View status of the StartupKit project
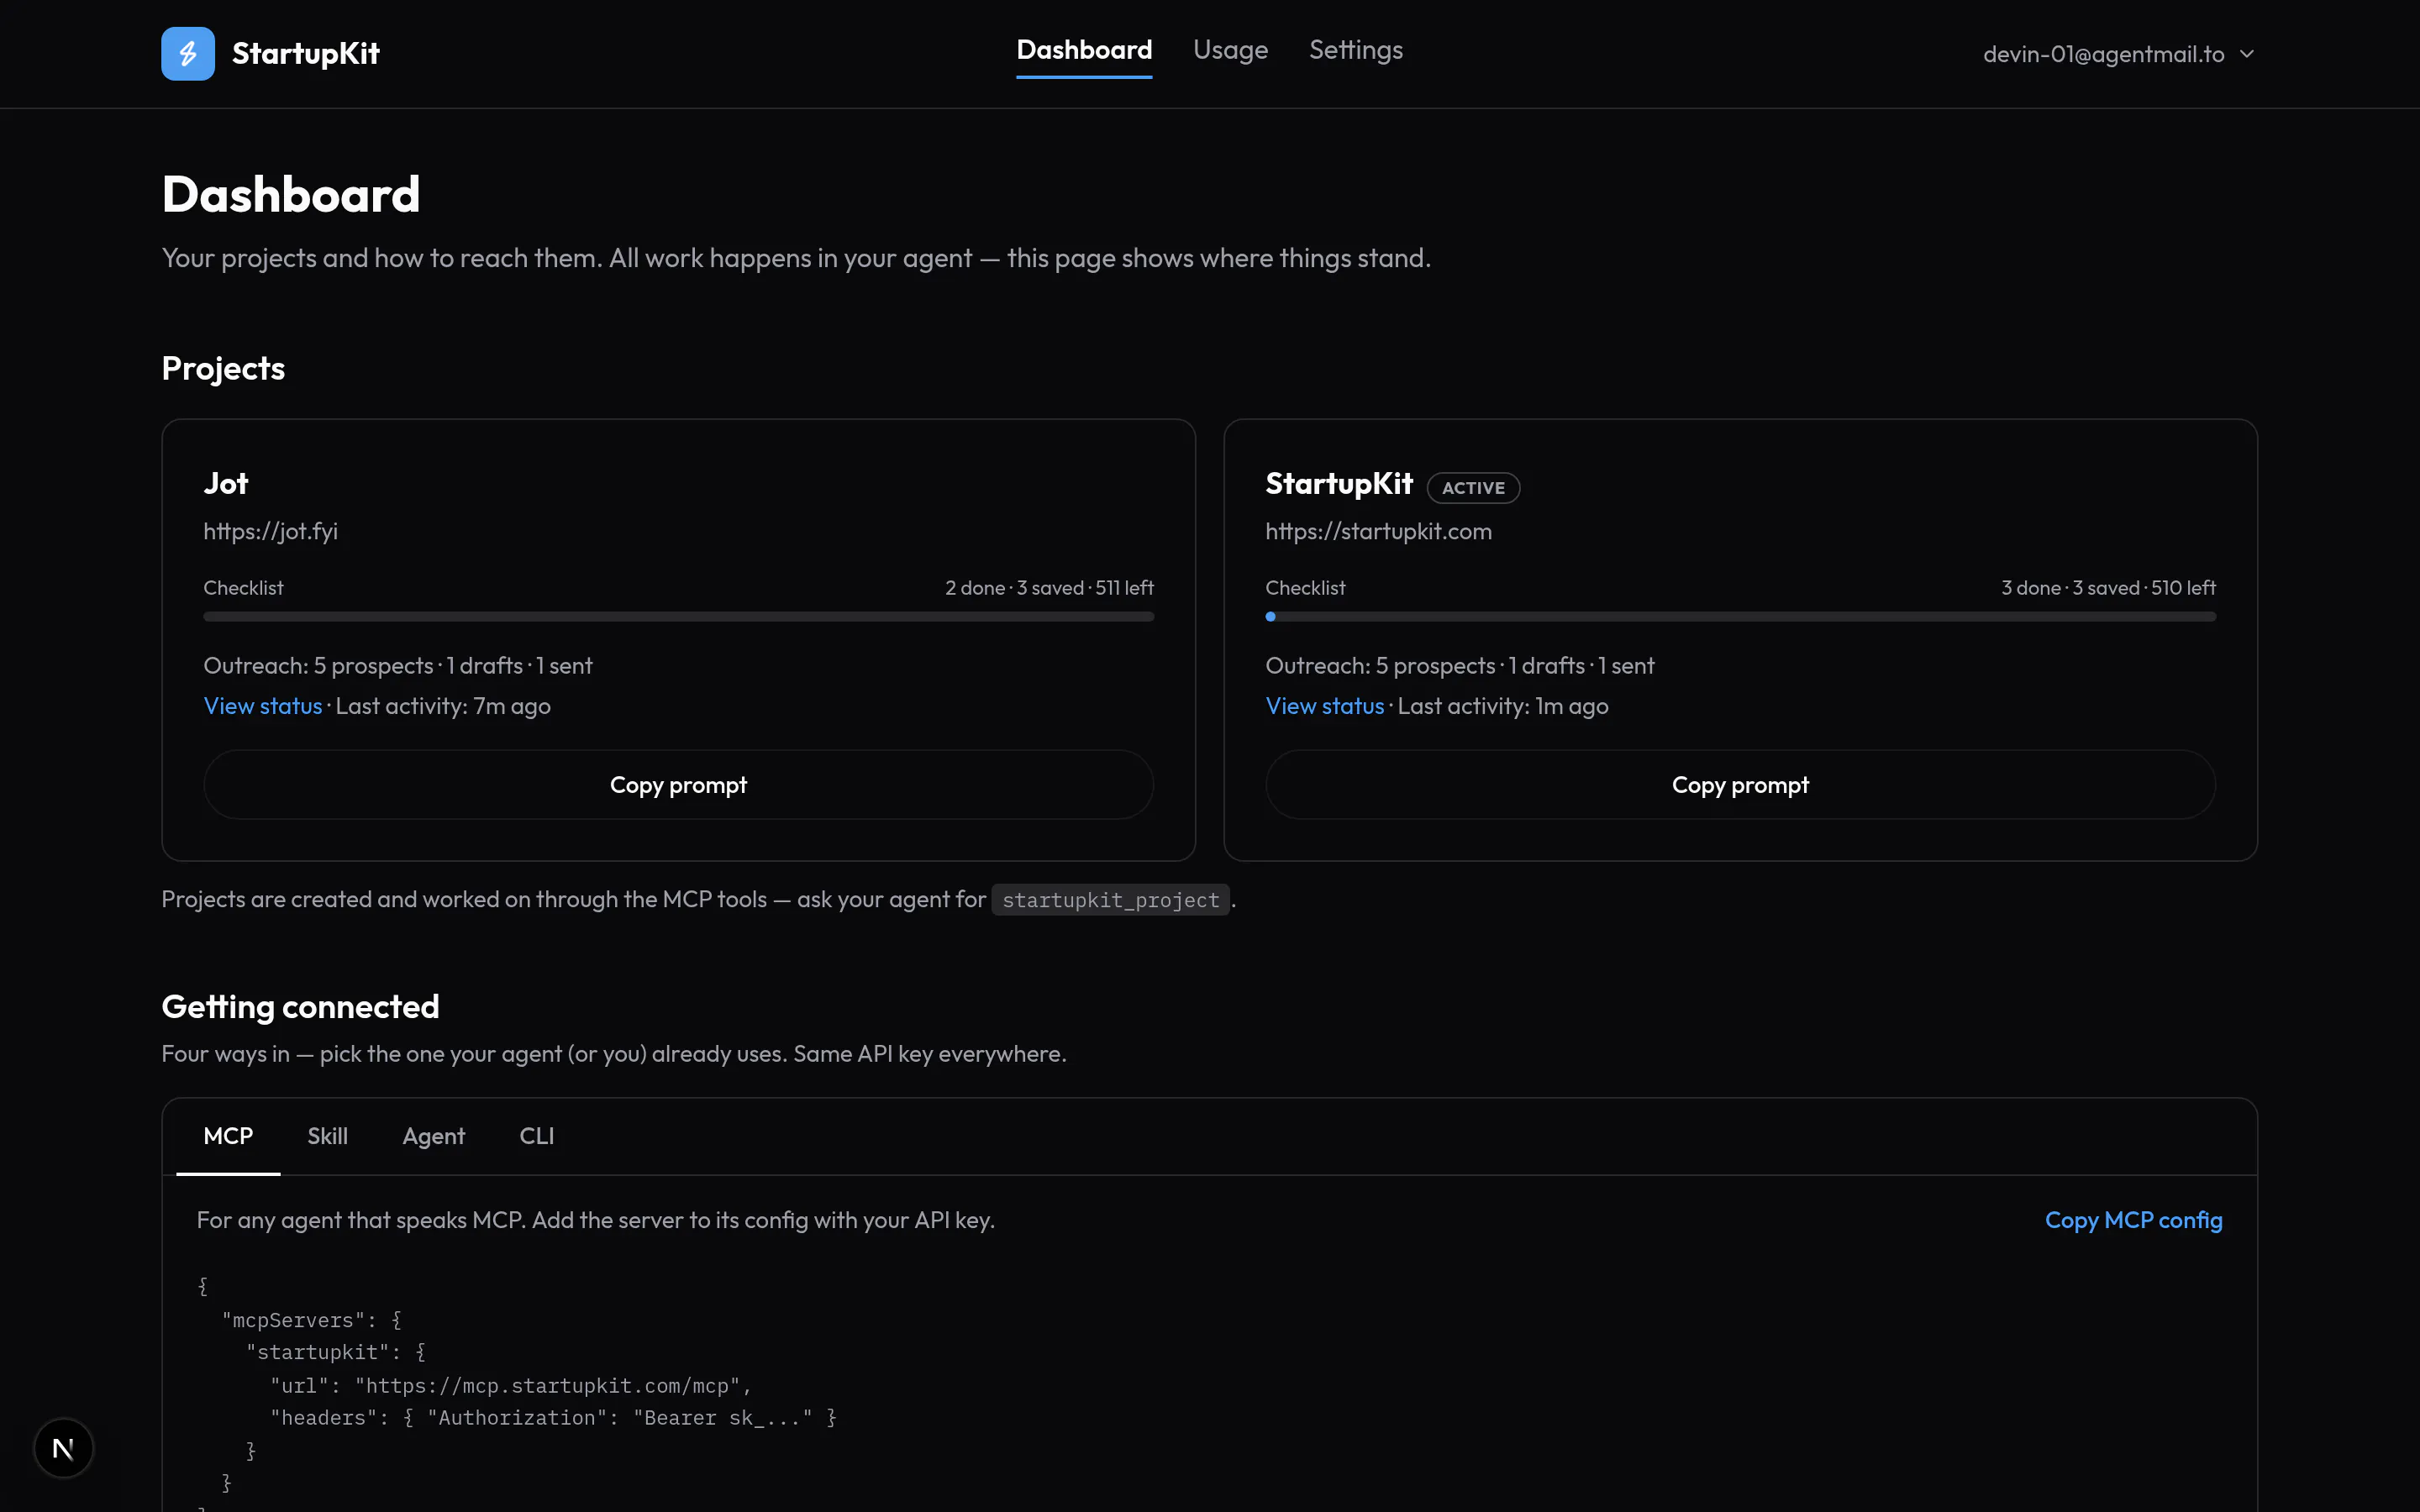The height and width of the screenshot is (1512, 2420). point(1324,706)
